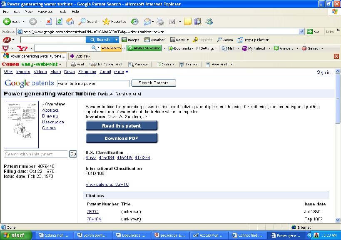Click the Print printer icon in IE toolbar
This screenshot has width=341, height=240.
[160, 21]
